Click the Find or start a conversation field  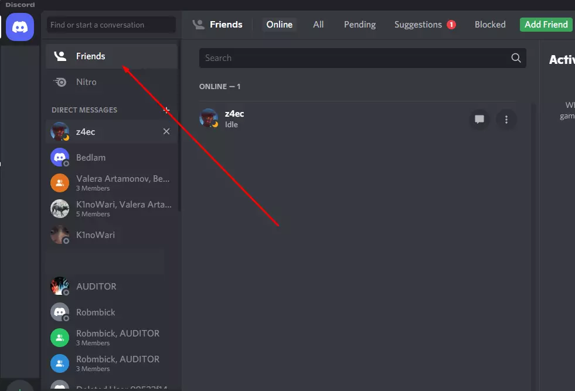(111, 25)
